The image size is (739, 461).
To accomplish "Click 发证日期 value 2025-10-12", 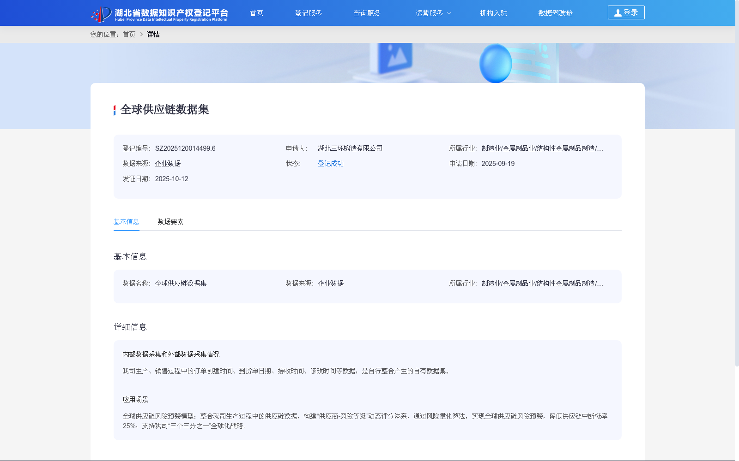I will [171, 179].
